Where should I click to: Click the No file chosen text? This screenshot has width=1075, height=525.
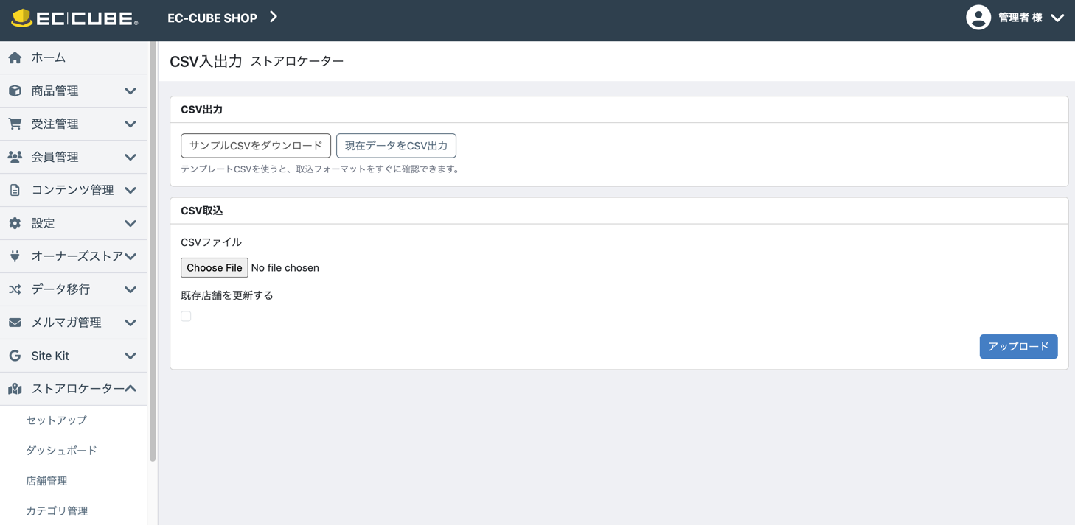(285, 268)
